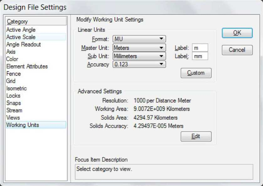Screen dimensions: 263x186
Task: Choose Active Scale in category list
Action: pos(21,37)
